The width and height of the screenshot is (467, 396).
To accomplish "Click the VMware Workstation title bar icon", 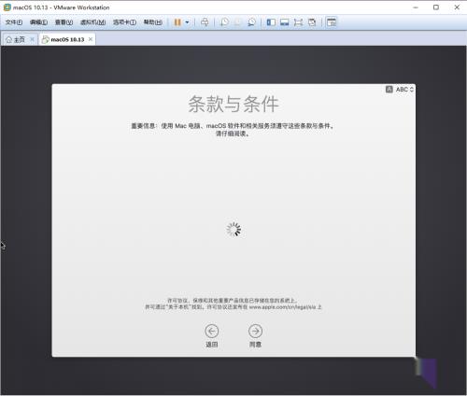I will (x=7, y=7).
